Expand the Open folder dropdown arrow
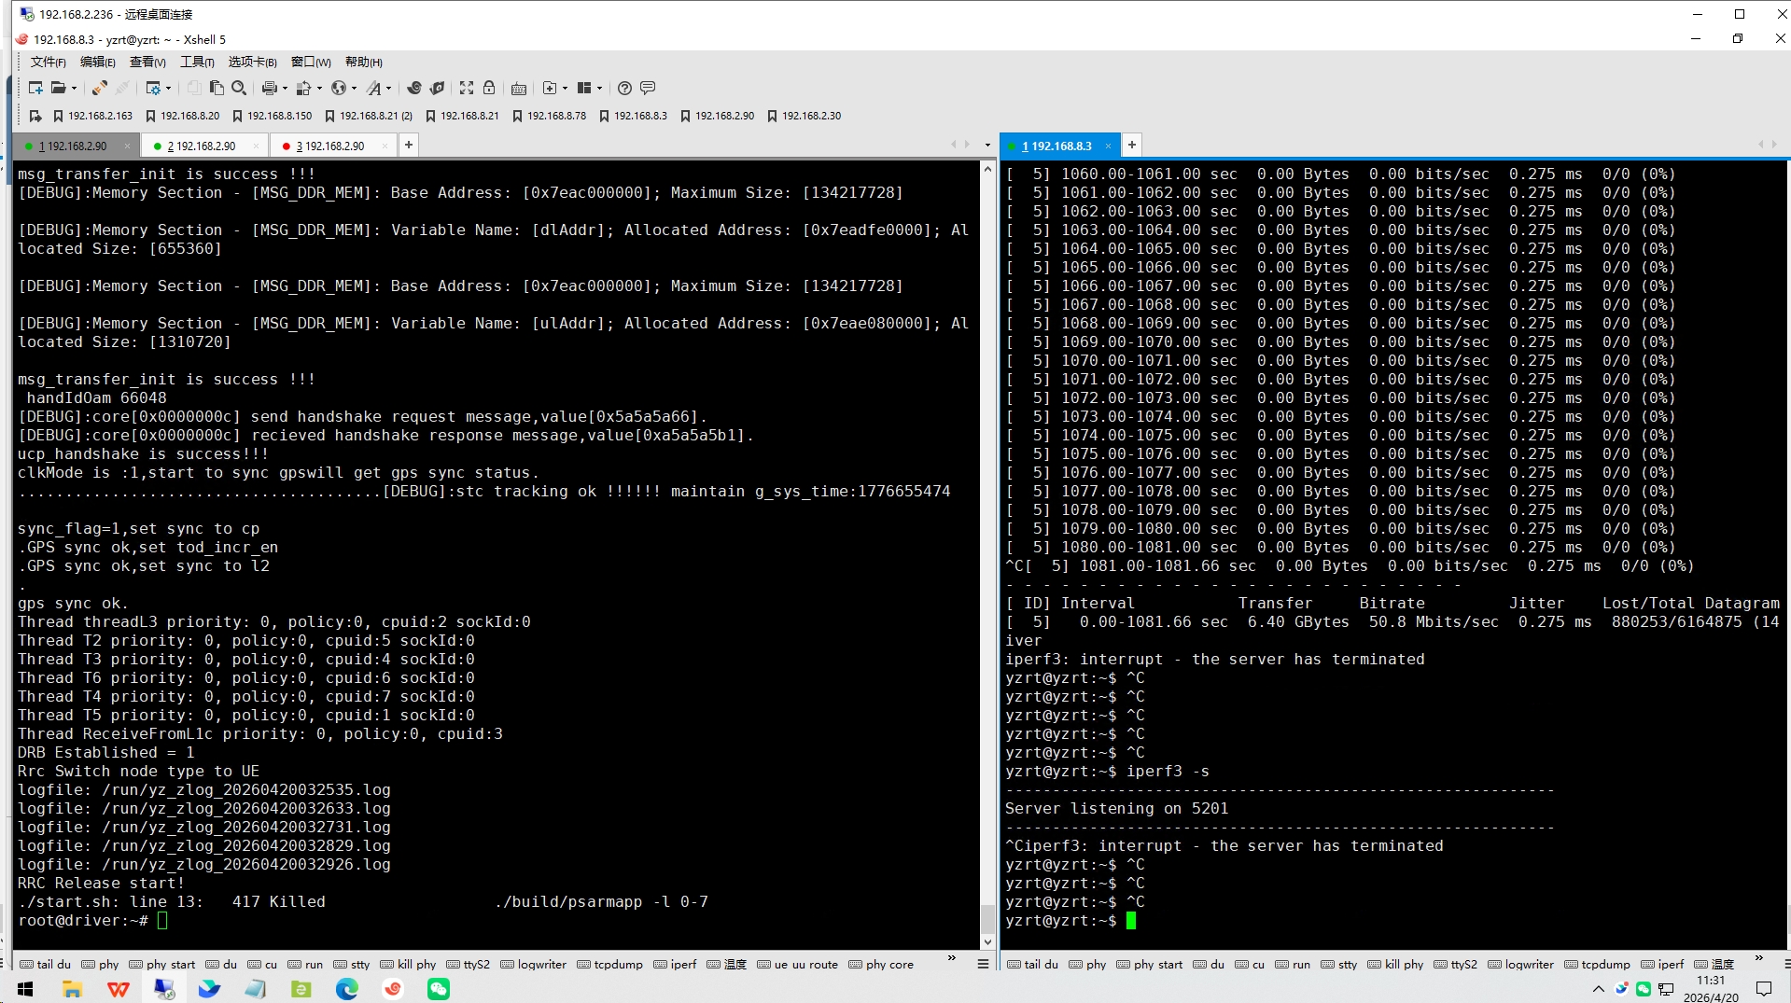This screenshot has width=1791, height=1003. [74, 88]
